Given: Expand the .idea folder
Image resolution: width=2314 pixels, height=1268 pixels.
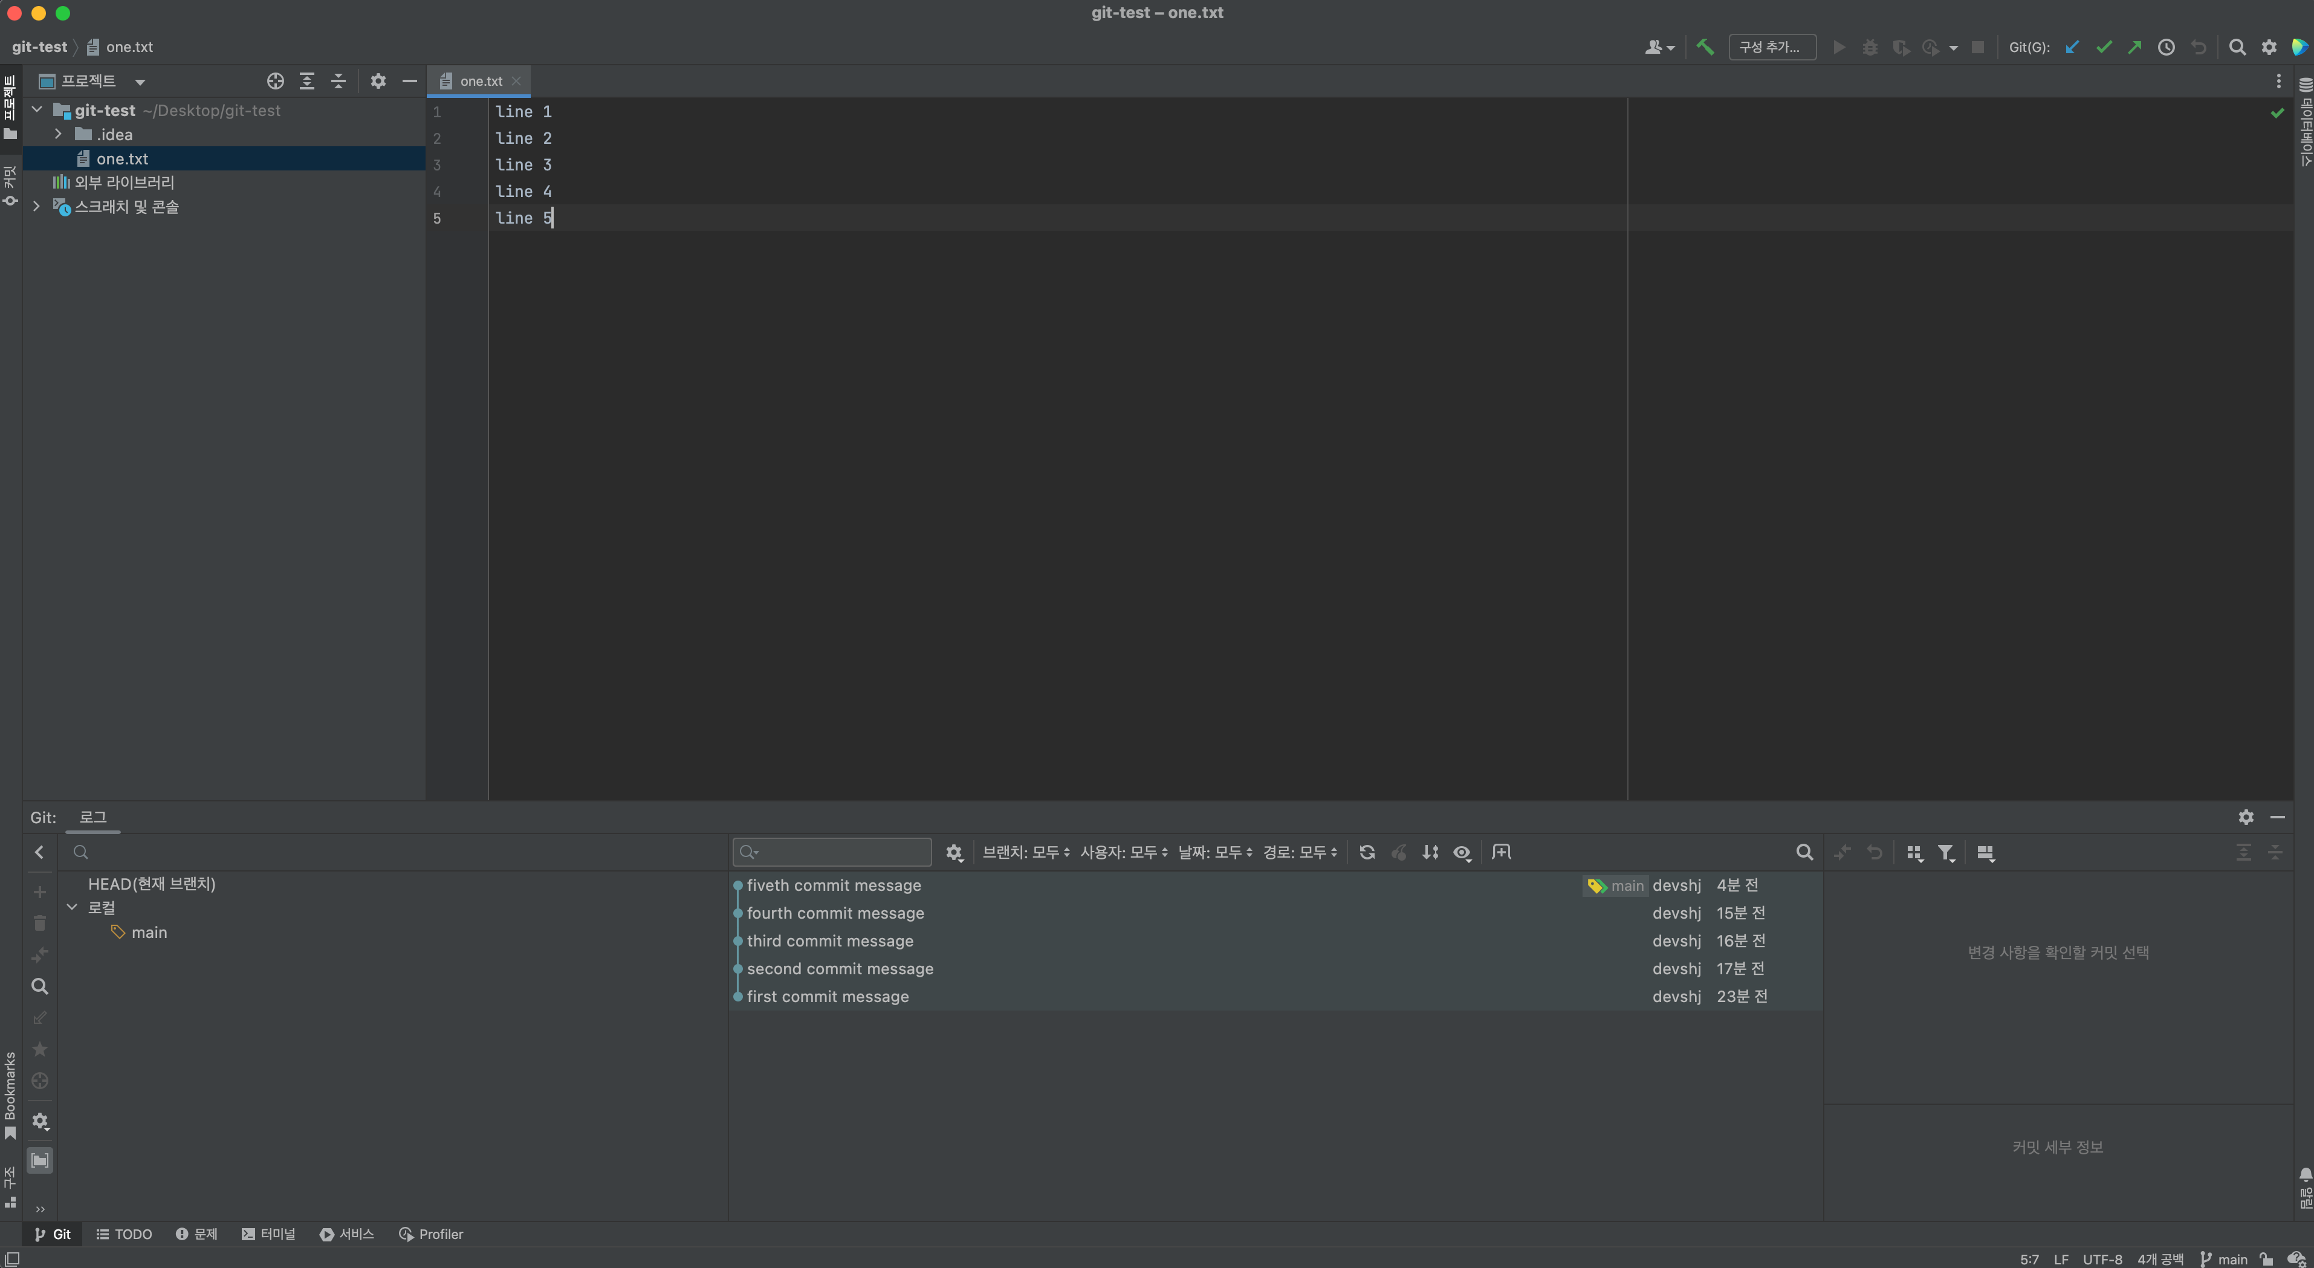Looking at the screenshot, I should [59, 134].
